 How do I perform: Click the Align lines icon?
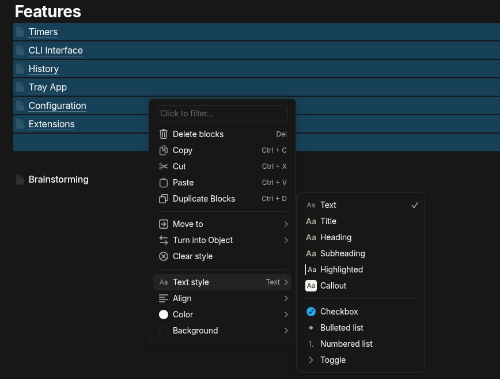point(163,298)
